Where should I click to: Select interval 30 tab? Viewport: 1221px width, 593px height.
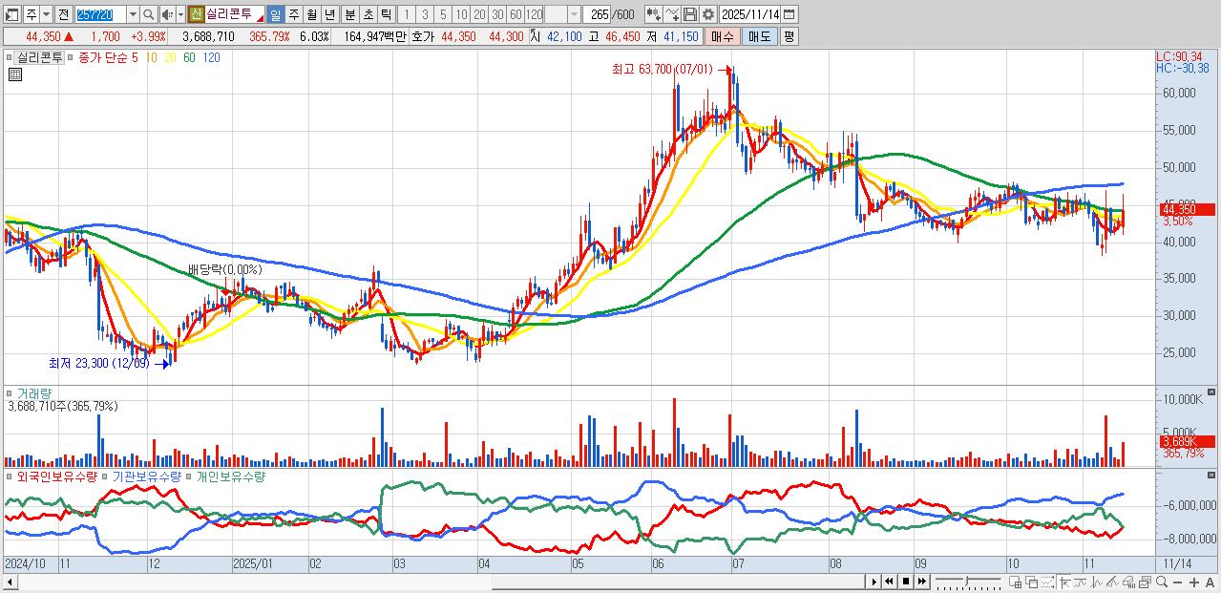tap(497, 14)
